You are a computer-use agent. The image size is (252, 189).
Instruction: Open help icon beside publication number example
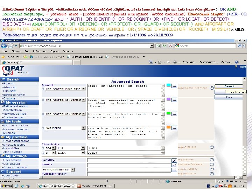click(x=212, y=169)
